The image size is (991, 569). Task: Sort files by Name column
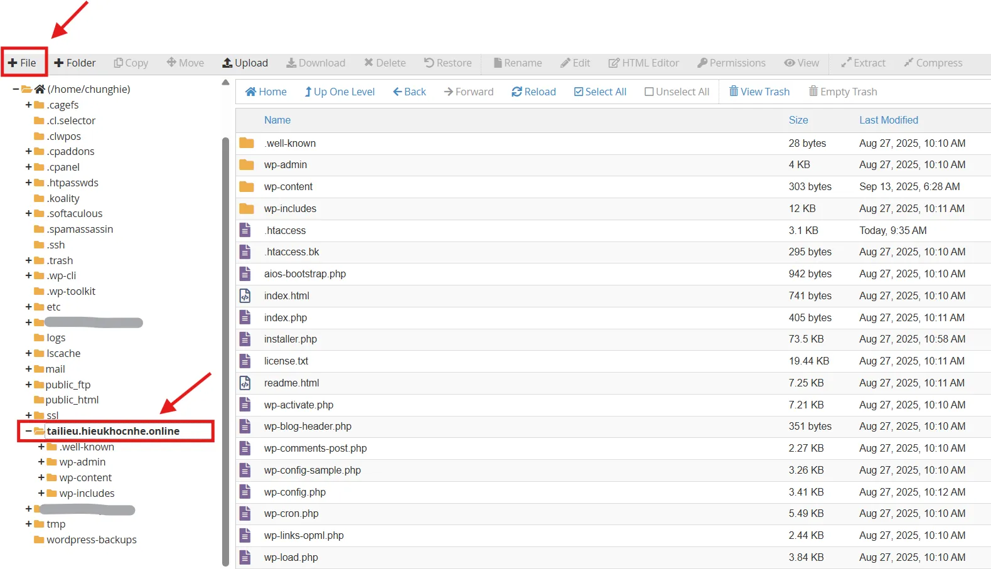(x=277, y=120)
